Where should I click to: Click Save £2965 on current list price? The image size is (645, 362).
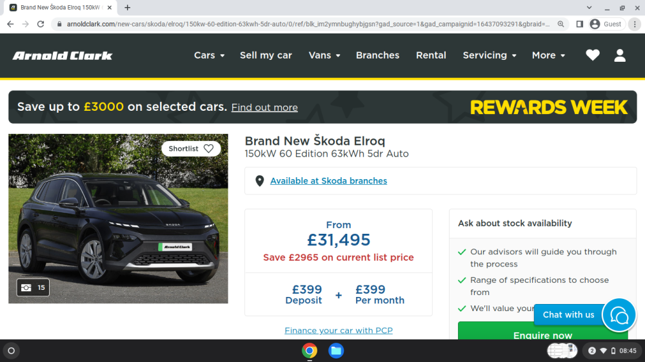pyautogui.click(x=339, y=258)
